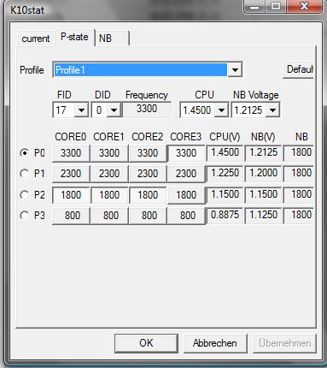Click P3 CORE2 button 800
The width and height of the screenshot is (327, 368).
148,216
